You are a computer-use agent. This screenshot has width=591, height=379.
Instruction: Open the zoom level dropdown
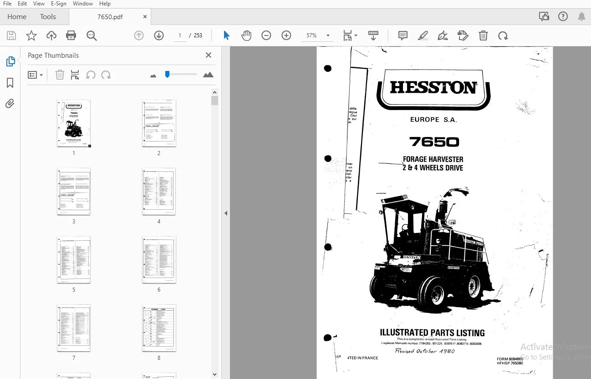click(x=328, y=35)
